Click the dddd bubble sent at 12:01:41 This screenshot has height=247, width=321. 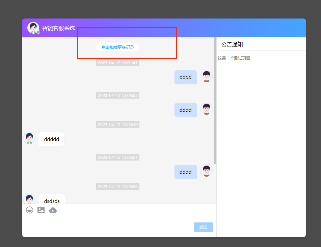pos(185,77)
